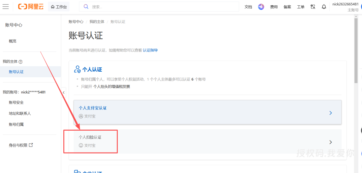The width and height of the screenshot is (362, 173).
Task: Choose 个人扫脸认证 option
Action: 208,141
